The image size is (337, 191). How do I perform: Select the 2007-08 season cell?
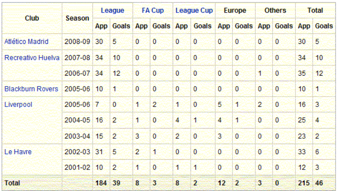click(x=77, y=58)
